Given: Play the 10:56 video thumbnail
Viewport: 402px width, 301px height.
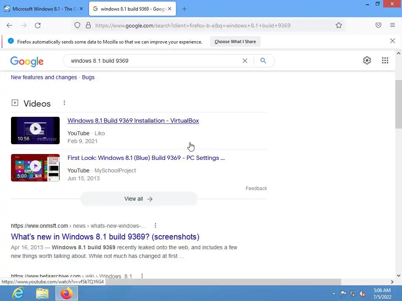Looking at the screenshot, I should [x=35, y=131].
